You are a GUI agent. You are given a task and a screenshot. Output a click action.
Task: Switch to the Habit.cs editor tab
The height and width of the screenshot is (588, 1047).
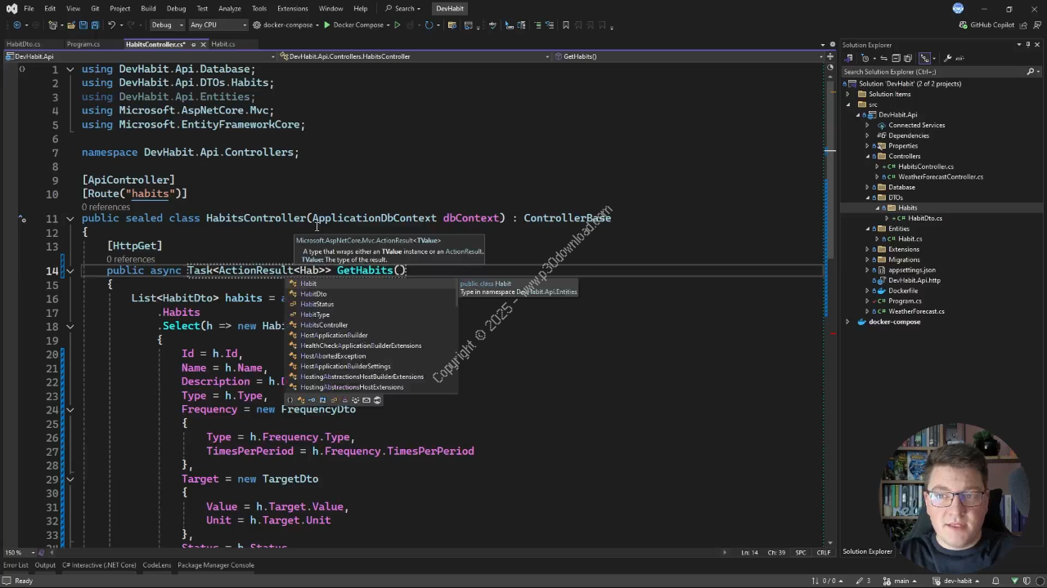point(222,44)
